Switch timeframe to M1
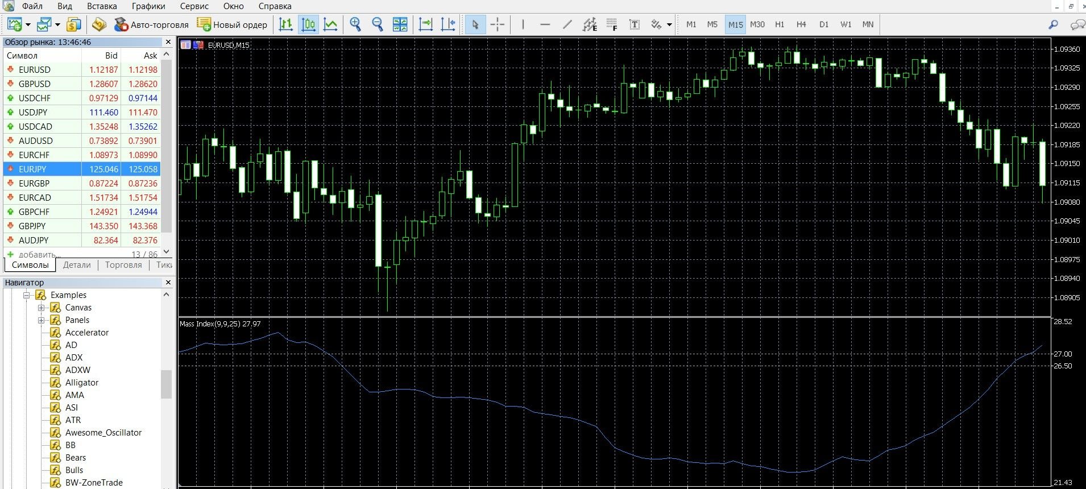The image size is (1086, 489). [x=691, y=24]
